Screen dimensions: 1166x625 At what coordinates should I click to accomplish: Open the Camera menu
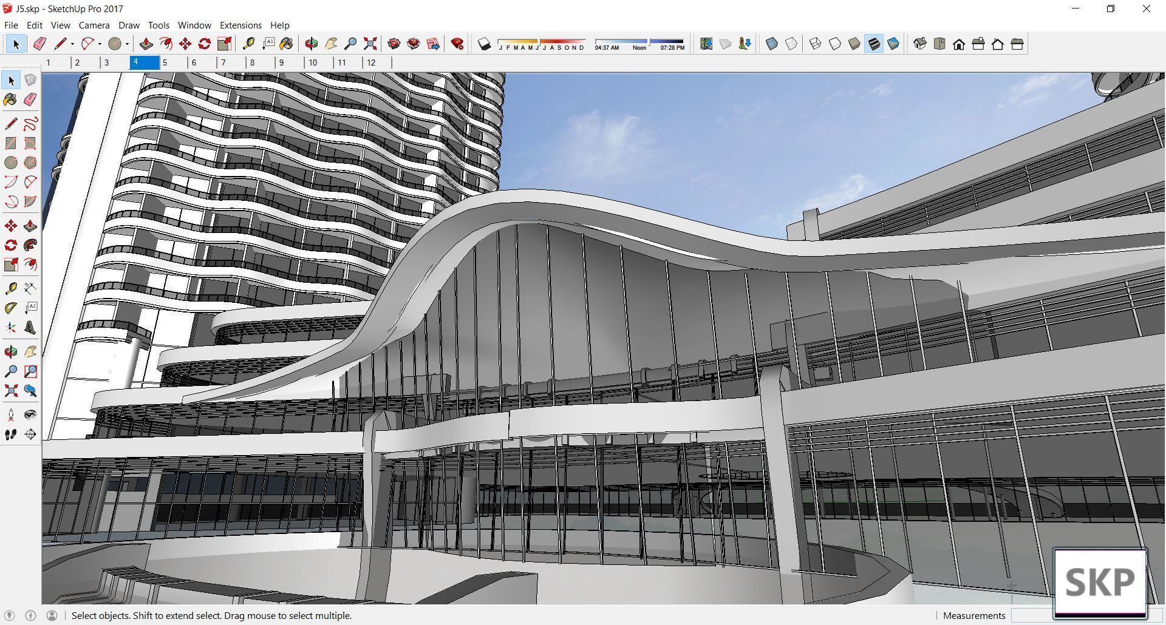pos(94,25)
